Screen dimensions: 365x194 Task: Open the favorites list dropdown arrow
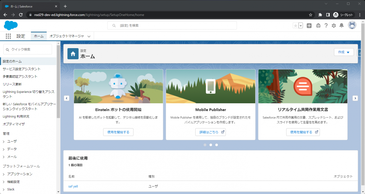[x=301, y=25]
